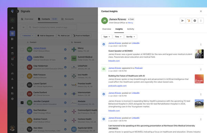
Task: Open the more options for the Mercy Health expansion post
Action: click(201, 94)
